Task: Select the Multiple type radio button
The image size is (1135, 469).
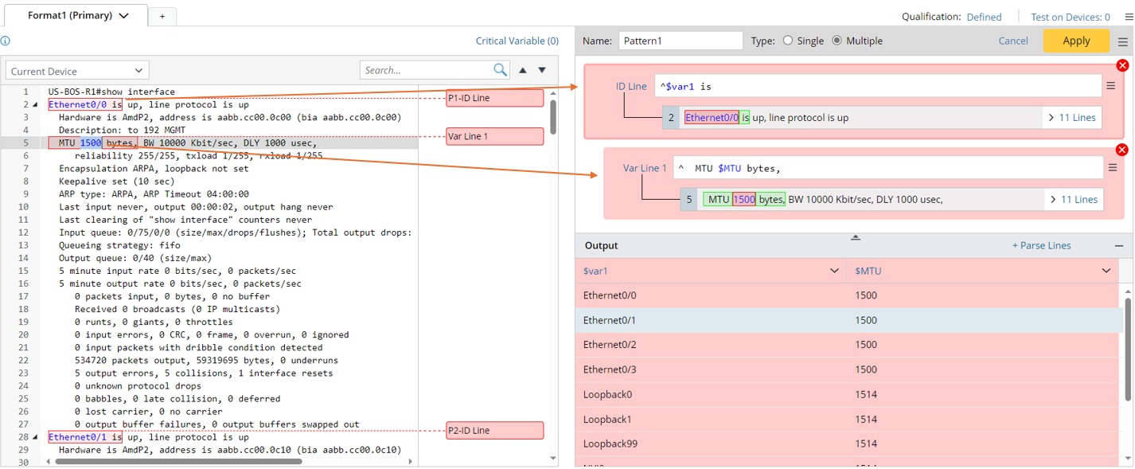Action: click(837, 41)
